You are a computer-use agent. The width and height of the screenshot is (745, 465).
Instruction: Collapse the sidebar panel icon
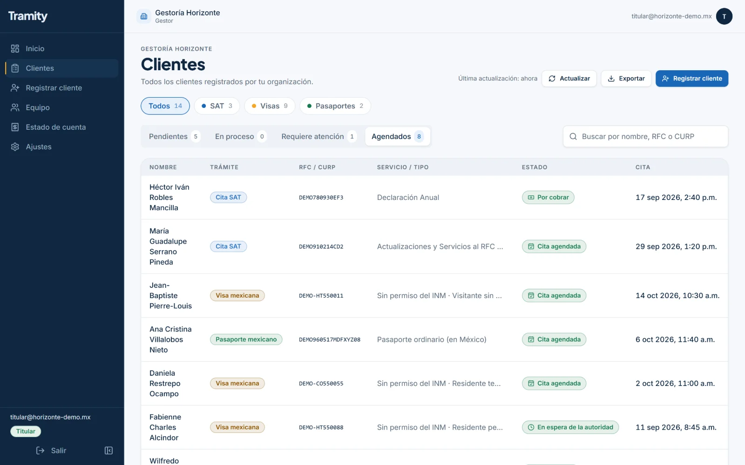pyautogui.click(x=108, y=451)
